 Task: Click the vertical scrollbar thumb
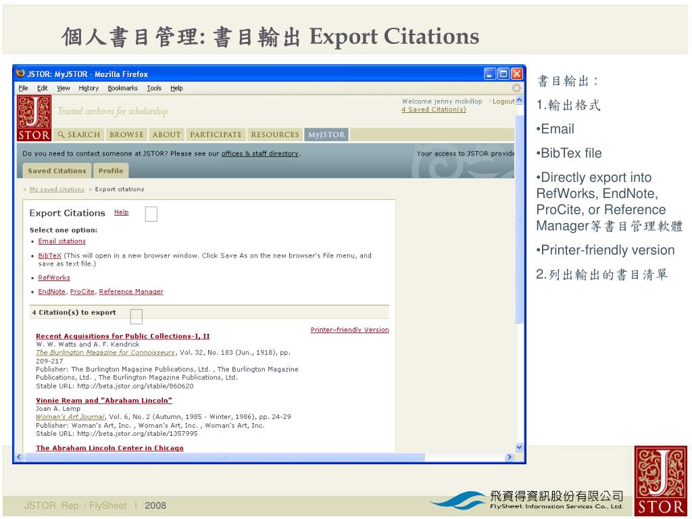tap(519, 220)
